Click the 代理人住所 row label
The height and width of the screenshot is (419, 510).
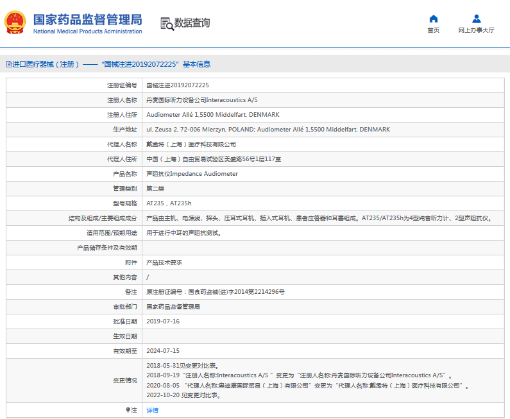click(x=122, y=159)
